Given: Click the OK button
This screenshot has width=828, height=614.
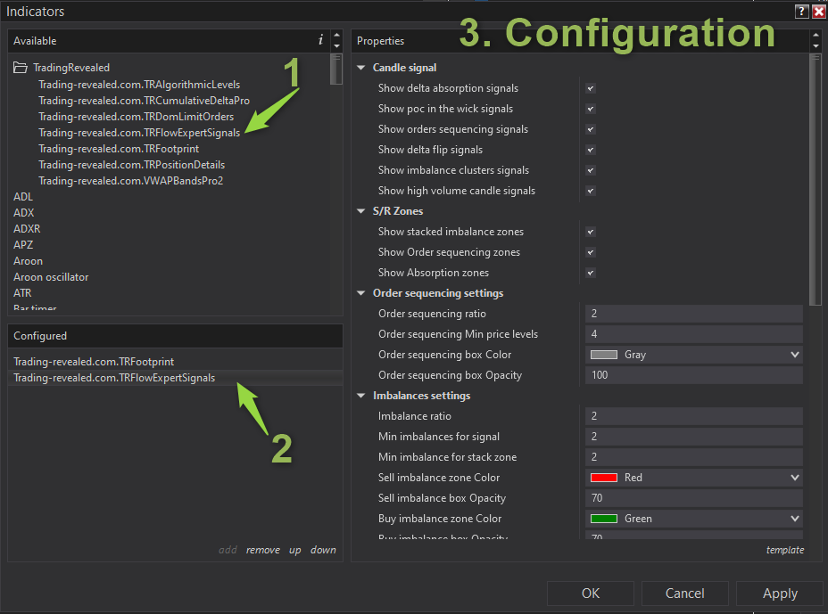Looking at the screenshot, I should coord(591,594).
